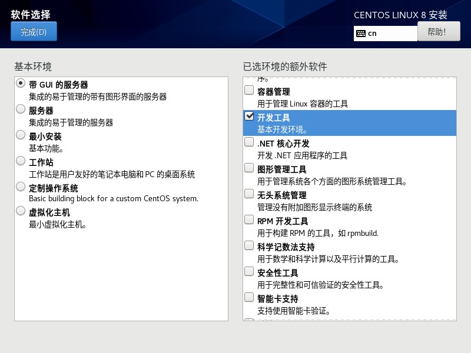The height and width of the screenshot is (353, 471).
Task: Enable the .NET 核心开发 checkbox
Action: click(249, 142)
